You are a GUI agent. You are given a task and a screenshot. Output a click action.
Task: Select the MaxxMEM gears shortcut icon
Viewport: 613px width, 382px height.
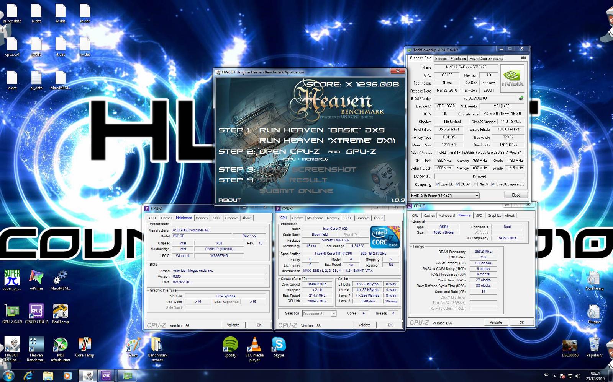[x=61, y=280]
